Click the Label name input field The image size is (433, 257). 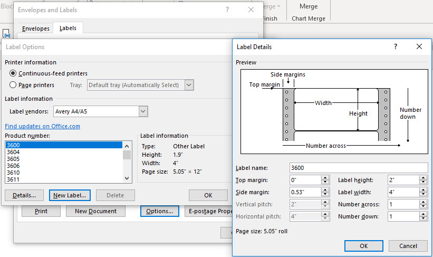(359, 168)
